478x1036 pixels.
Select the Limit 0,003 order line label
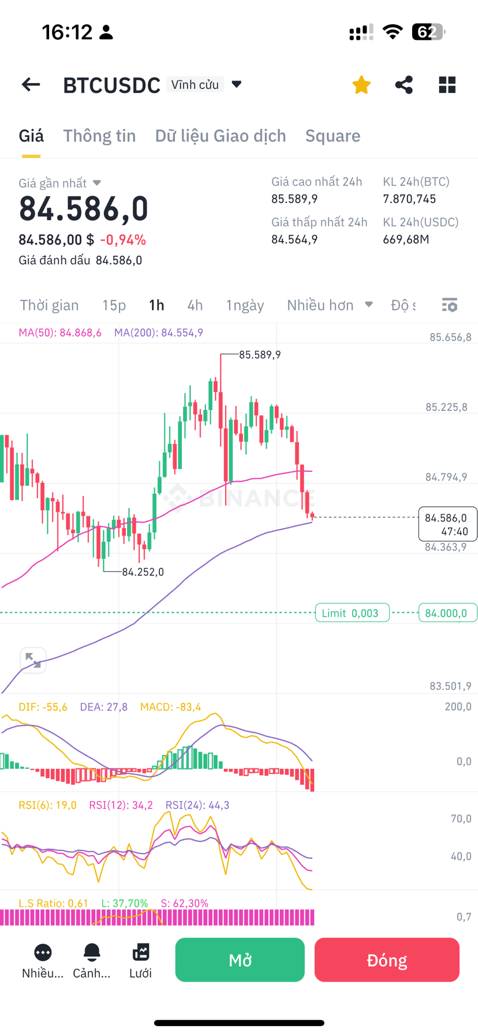tap(352, 613)
